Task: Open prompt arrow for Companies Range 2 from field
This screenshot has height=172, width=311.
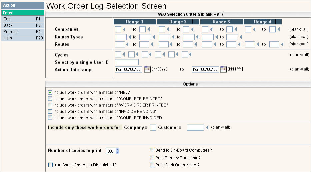Action: (x=168, y=29)
